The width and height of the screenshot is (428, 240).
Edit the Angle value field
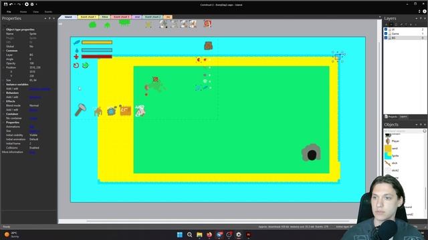pos(42,59)
